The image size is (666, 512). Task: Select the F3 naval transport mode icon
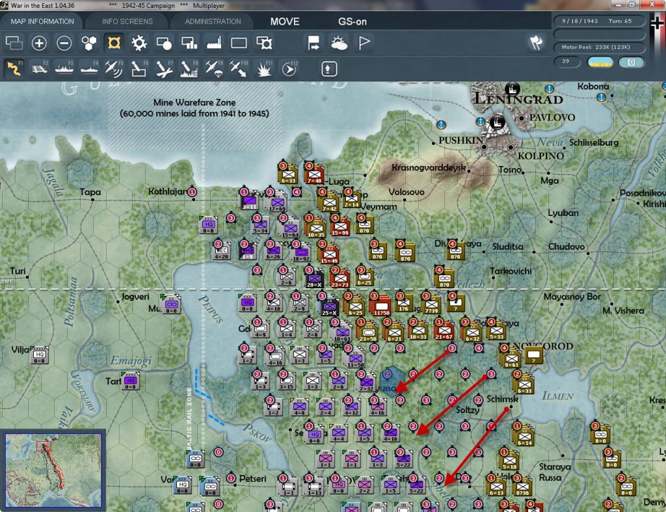[x=64, y=69]
